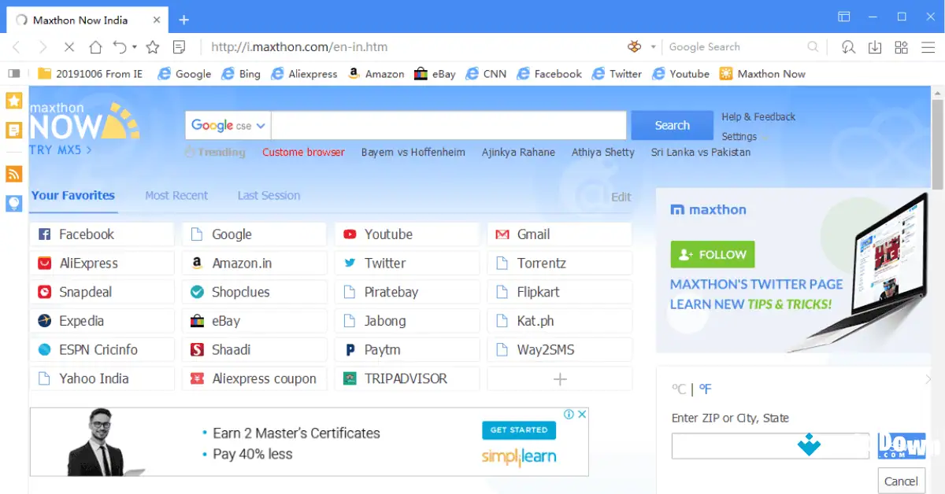945x494 pixels.
Task: Bookmark current page with the toolbar star
Action: pos(153,46)
